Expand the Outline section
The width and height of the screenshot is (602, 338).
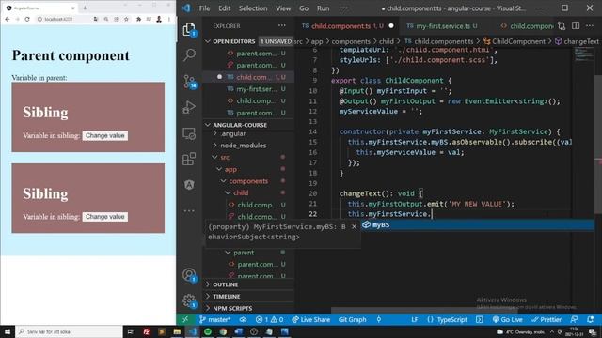[x=226, y=284]
